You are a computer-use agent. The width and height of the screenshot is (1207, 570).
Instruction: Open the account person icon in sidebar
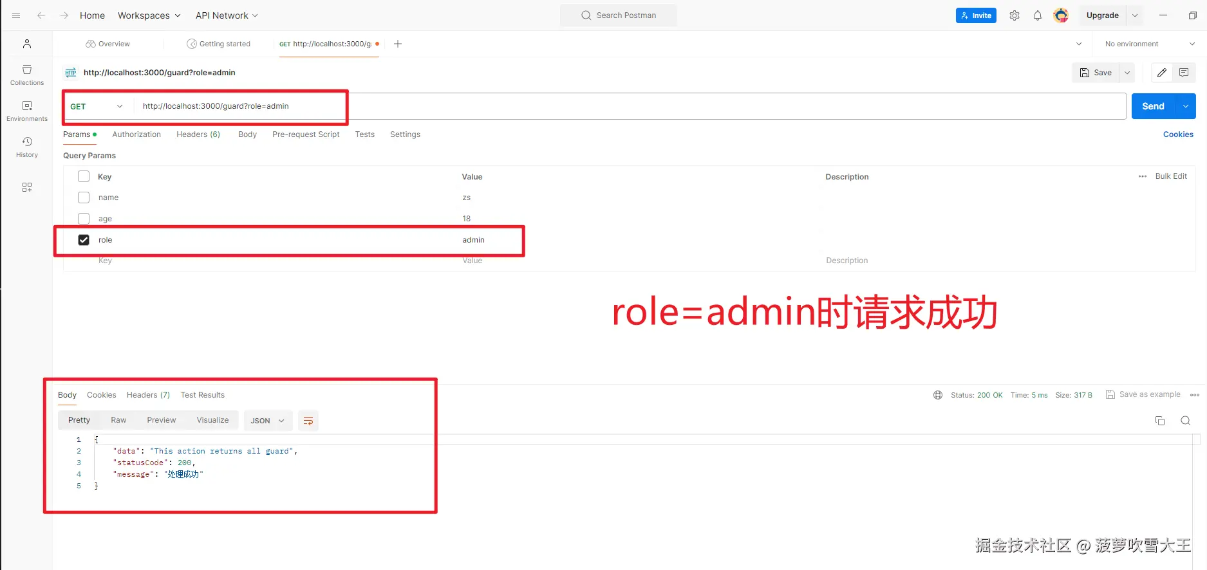(27, 44)
